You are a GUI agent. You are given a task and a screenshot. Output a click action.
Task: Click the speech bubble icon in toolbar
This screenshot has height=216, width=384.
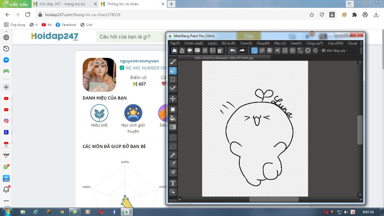pos(189,50)
